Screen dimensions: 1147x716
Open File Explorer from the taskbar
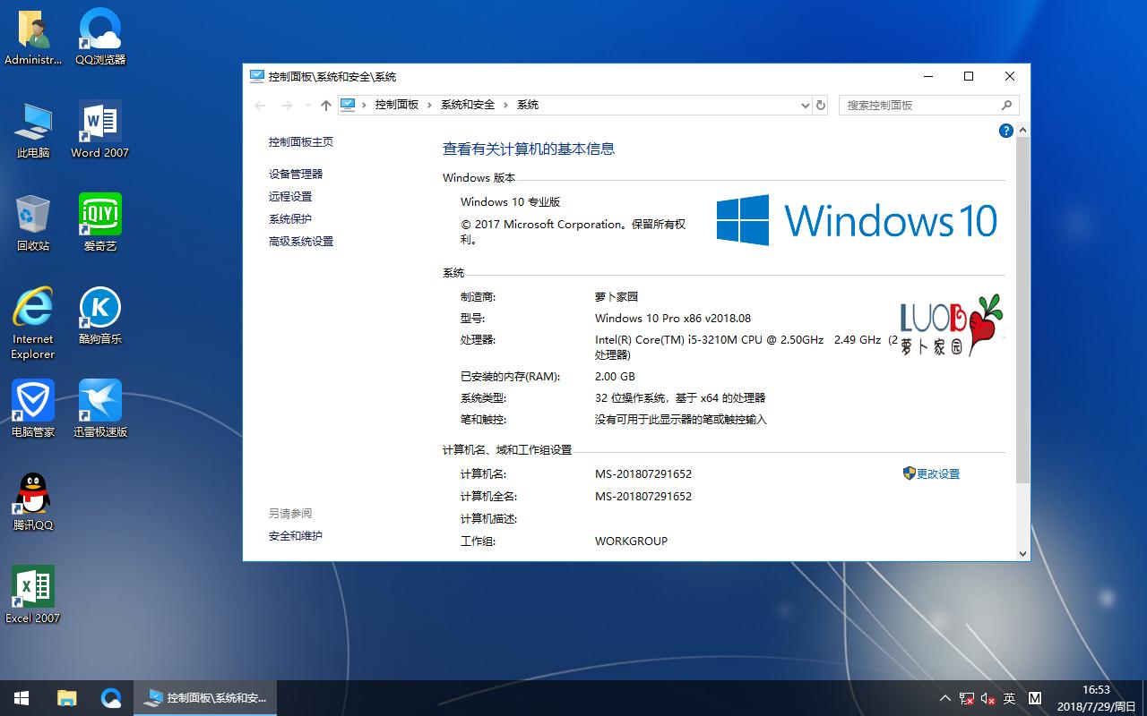coord(66,697)
